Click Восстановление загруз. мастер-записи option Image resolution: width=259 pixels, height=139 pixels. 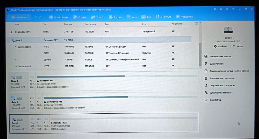click(229, 71)
